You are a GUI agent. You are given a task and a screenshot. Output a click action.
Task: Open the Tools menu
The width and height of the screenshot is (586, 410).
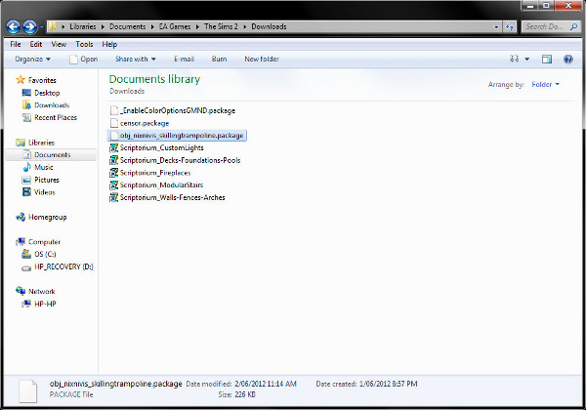pyautogui.click(x=85, y=44)
